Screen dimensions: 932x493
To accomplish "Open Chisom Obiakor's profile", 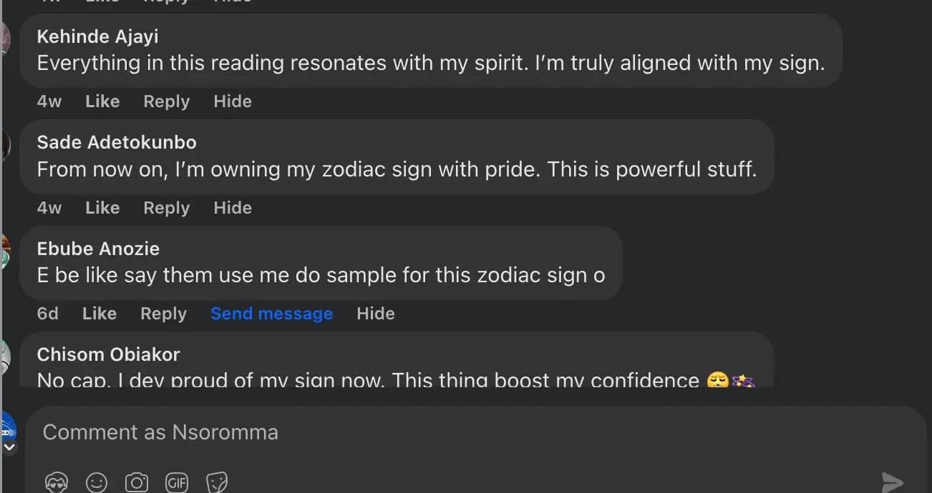I will pos(108,354).
